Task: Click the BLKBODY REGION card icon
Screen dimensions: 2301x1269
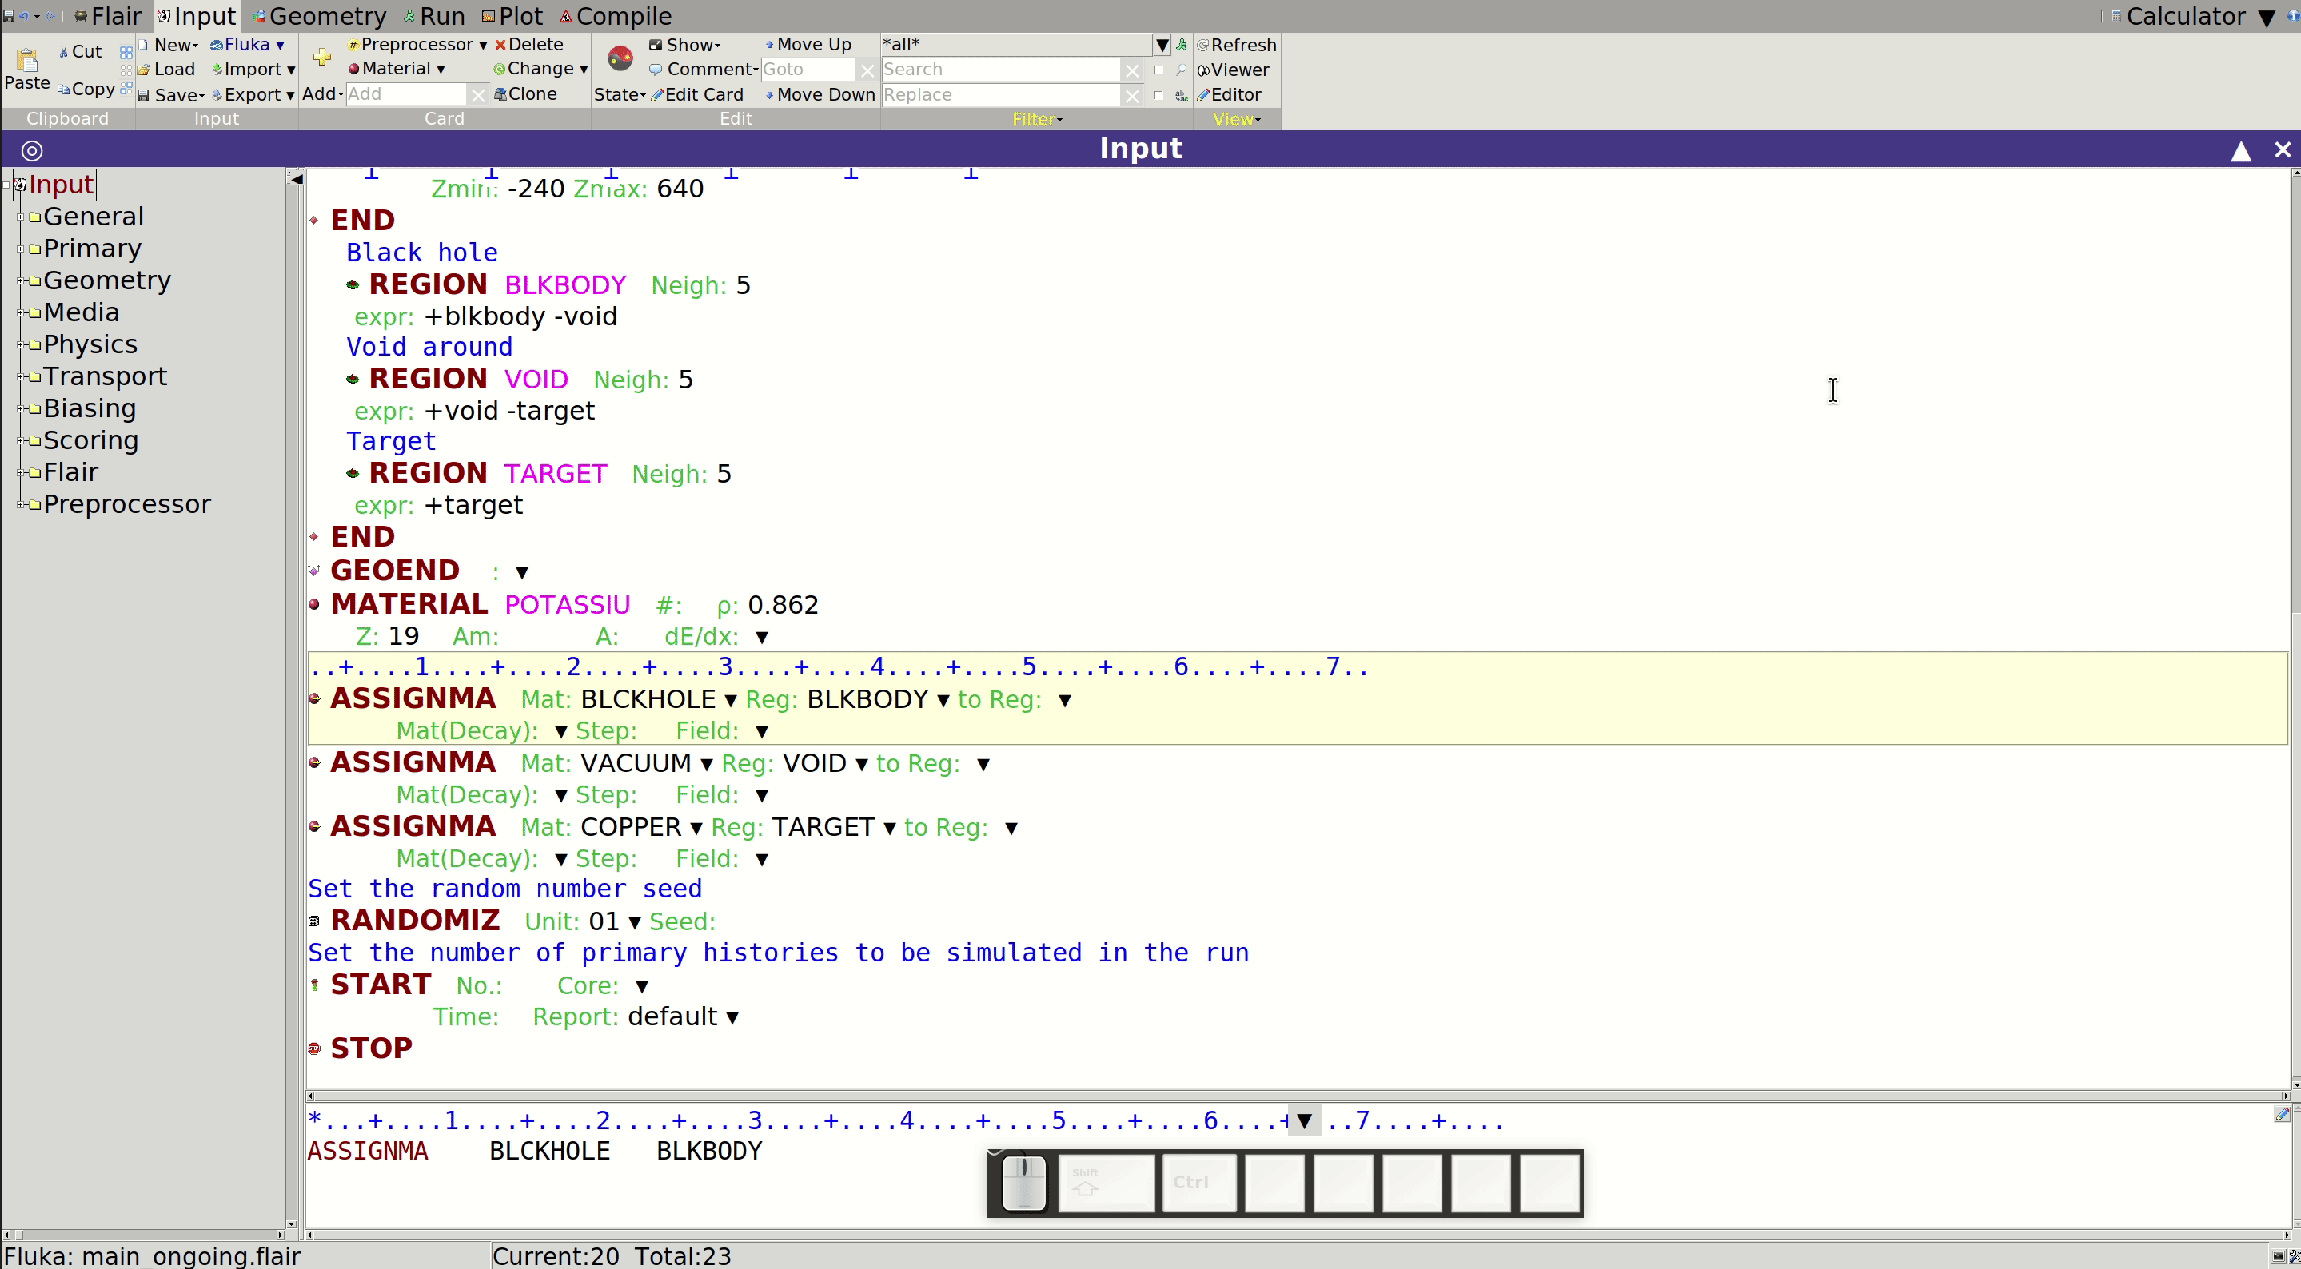Action: pyautogui.click(x=353, y=284)
